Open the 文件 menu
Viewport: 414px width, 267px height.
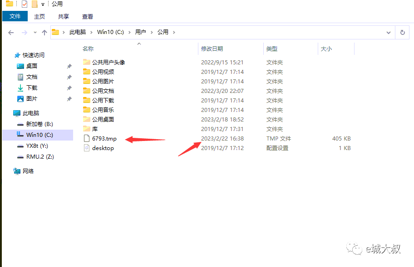[15, 16]
